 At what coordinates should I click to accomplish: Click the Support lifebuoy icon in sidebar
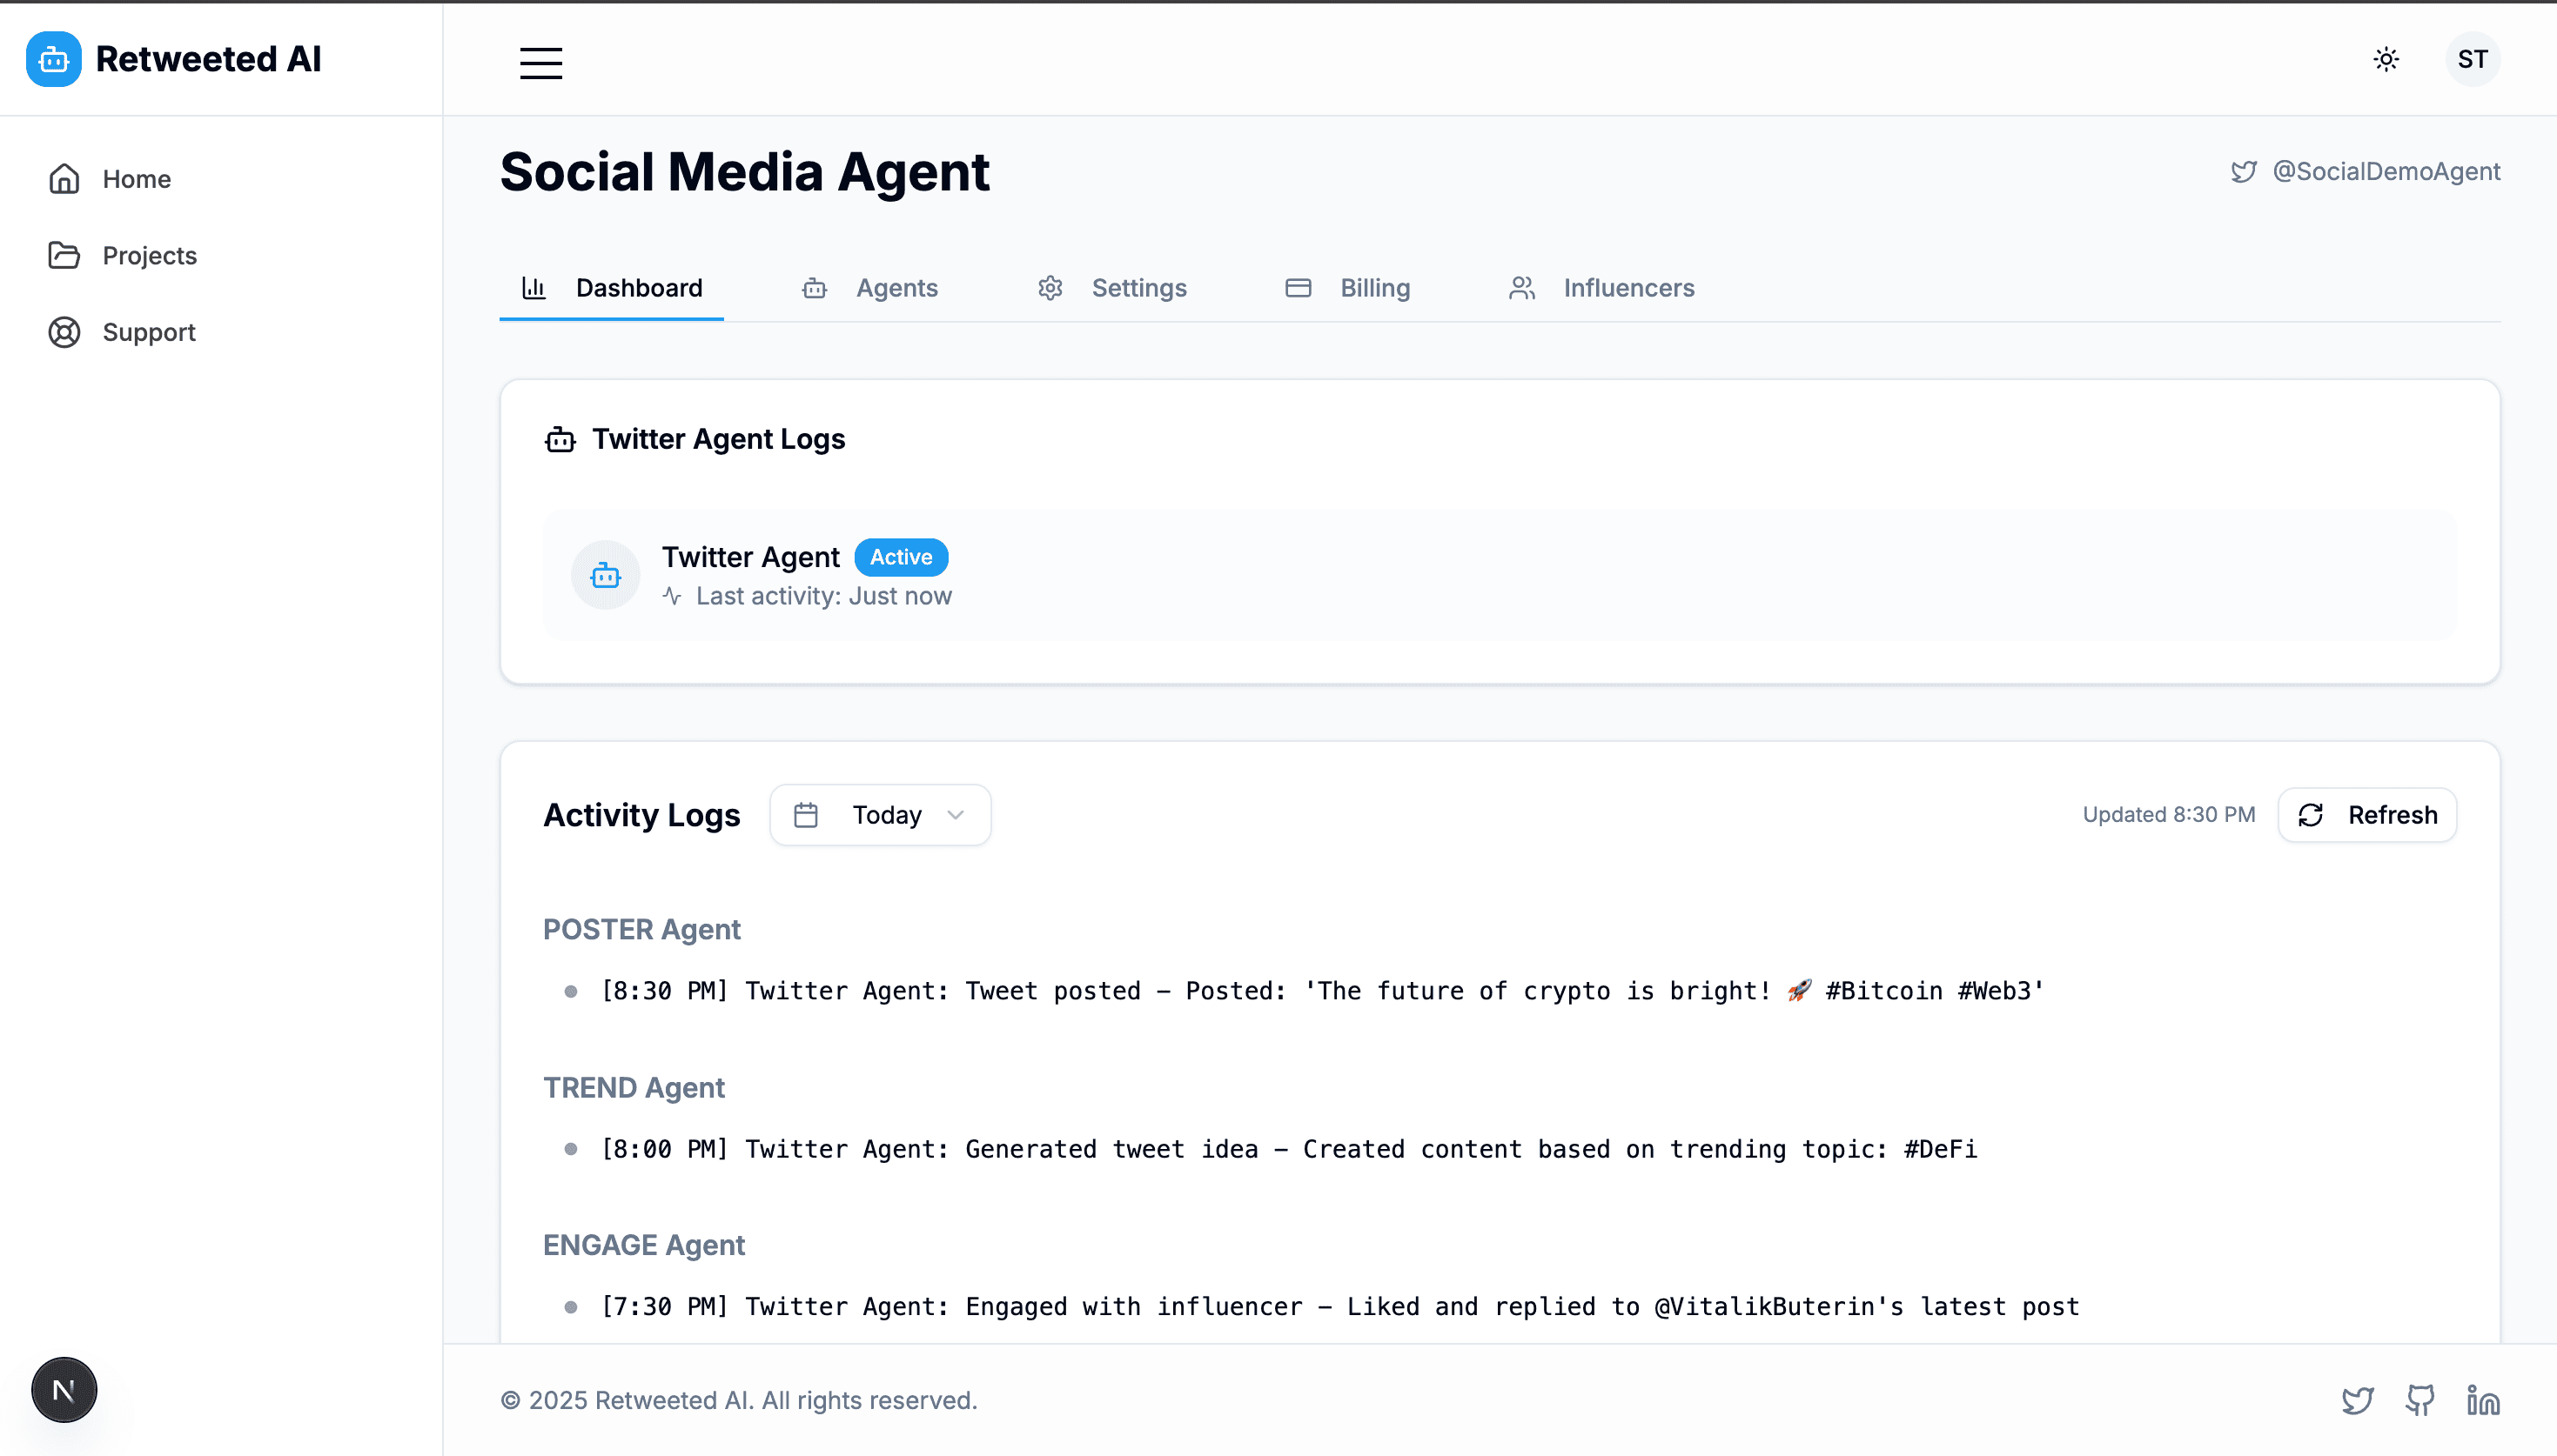coord(64,332)
